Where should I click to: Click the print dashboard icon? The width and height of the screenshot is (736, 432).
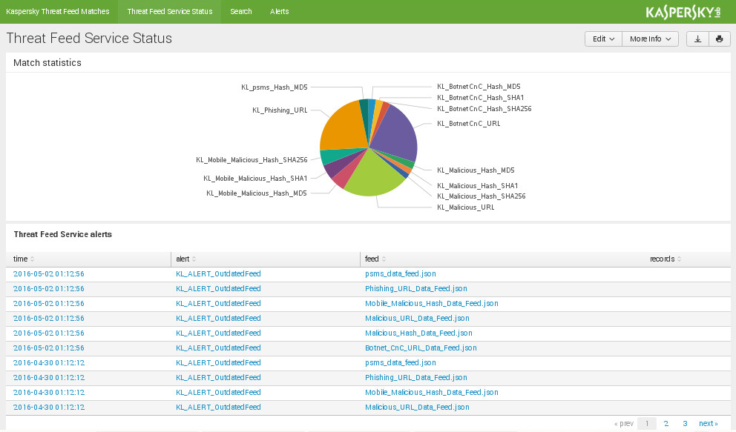(x=719, y=39)
